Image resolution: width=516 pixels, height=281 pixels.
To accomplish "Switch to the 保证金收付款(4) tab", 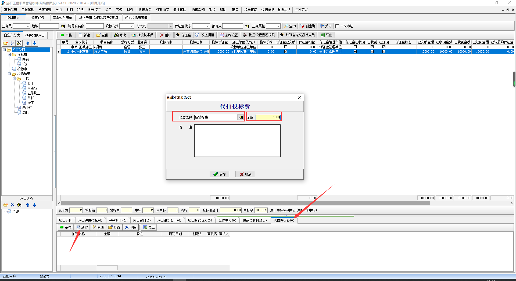I will 255,220.
